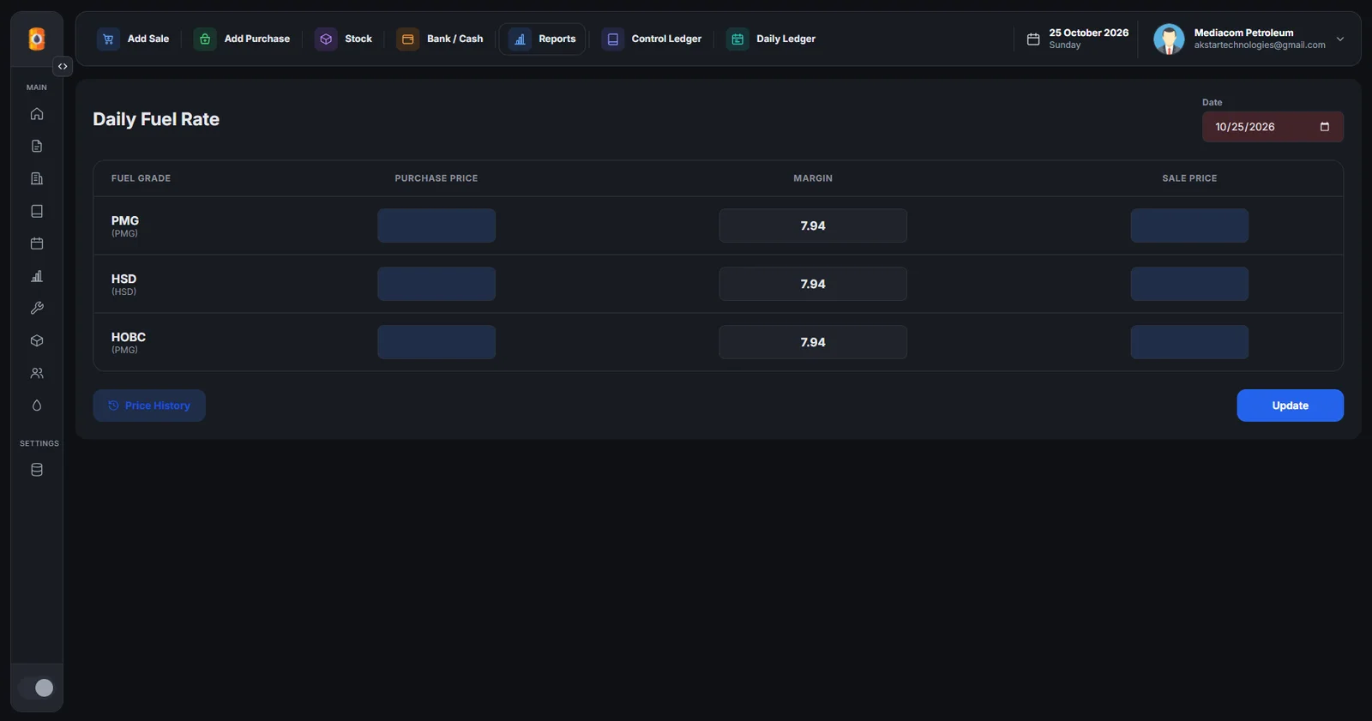Open Bank / Cash section
The width and height of the screenshot is (1372, 721).
[x=441, y=39]
